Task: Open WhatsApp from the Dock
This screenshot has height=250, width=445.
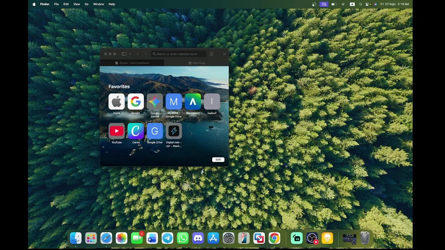Action: click(183, 238)
